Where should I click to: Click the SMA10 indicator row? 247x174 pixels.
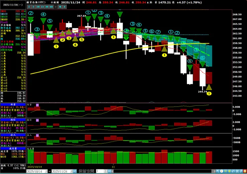click(13, 14)
